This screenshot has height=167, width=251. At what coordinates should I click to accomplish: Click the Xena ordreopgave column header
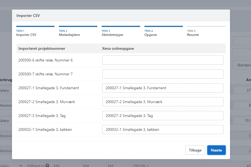click(118, 48)
